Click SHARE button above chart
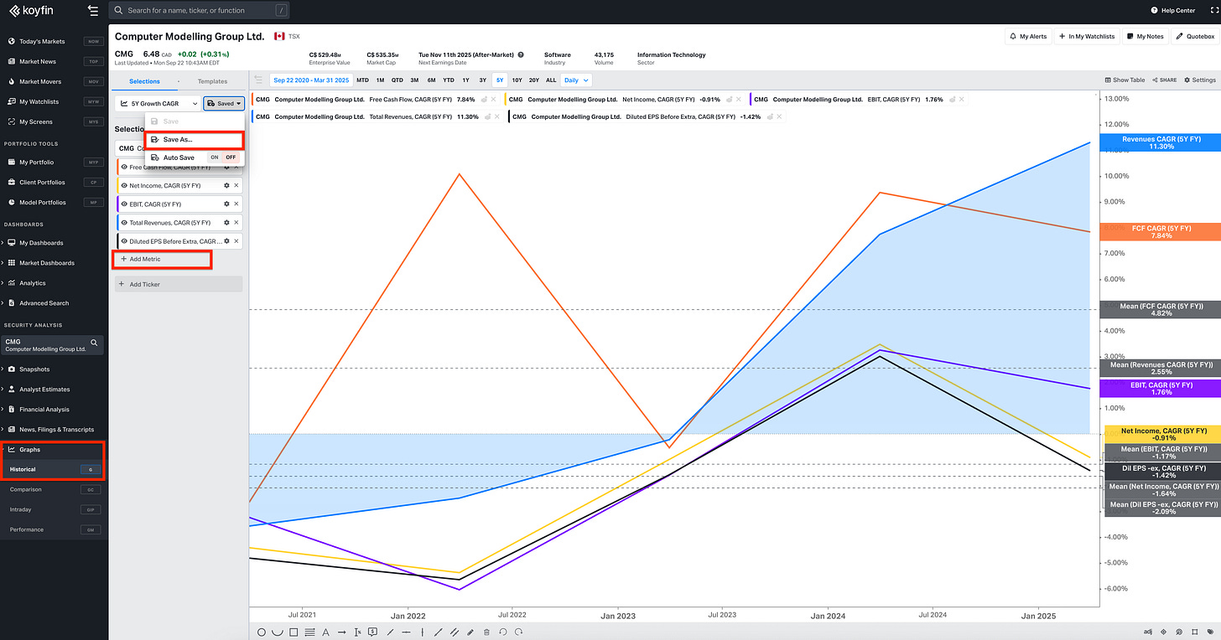The width and height of the screenshot is (1221, 640). click(1164, 80)
